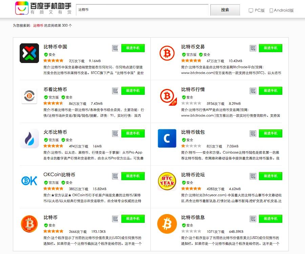This screenshot has width=305, height=254.
Task: Open the 比特币中国 app icon
Action: [29, 53]
